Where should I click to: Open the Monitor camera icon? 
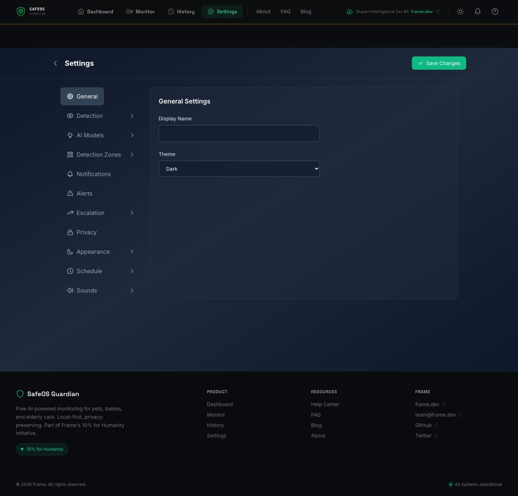(x=129, y=11)
